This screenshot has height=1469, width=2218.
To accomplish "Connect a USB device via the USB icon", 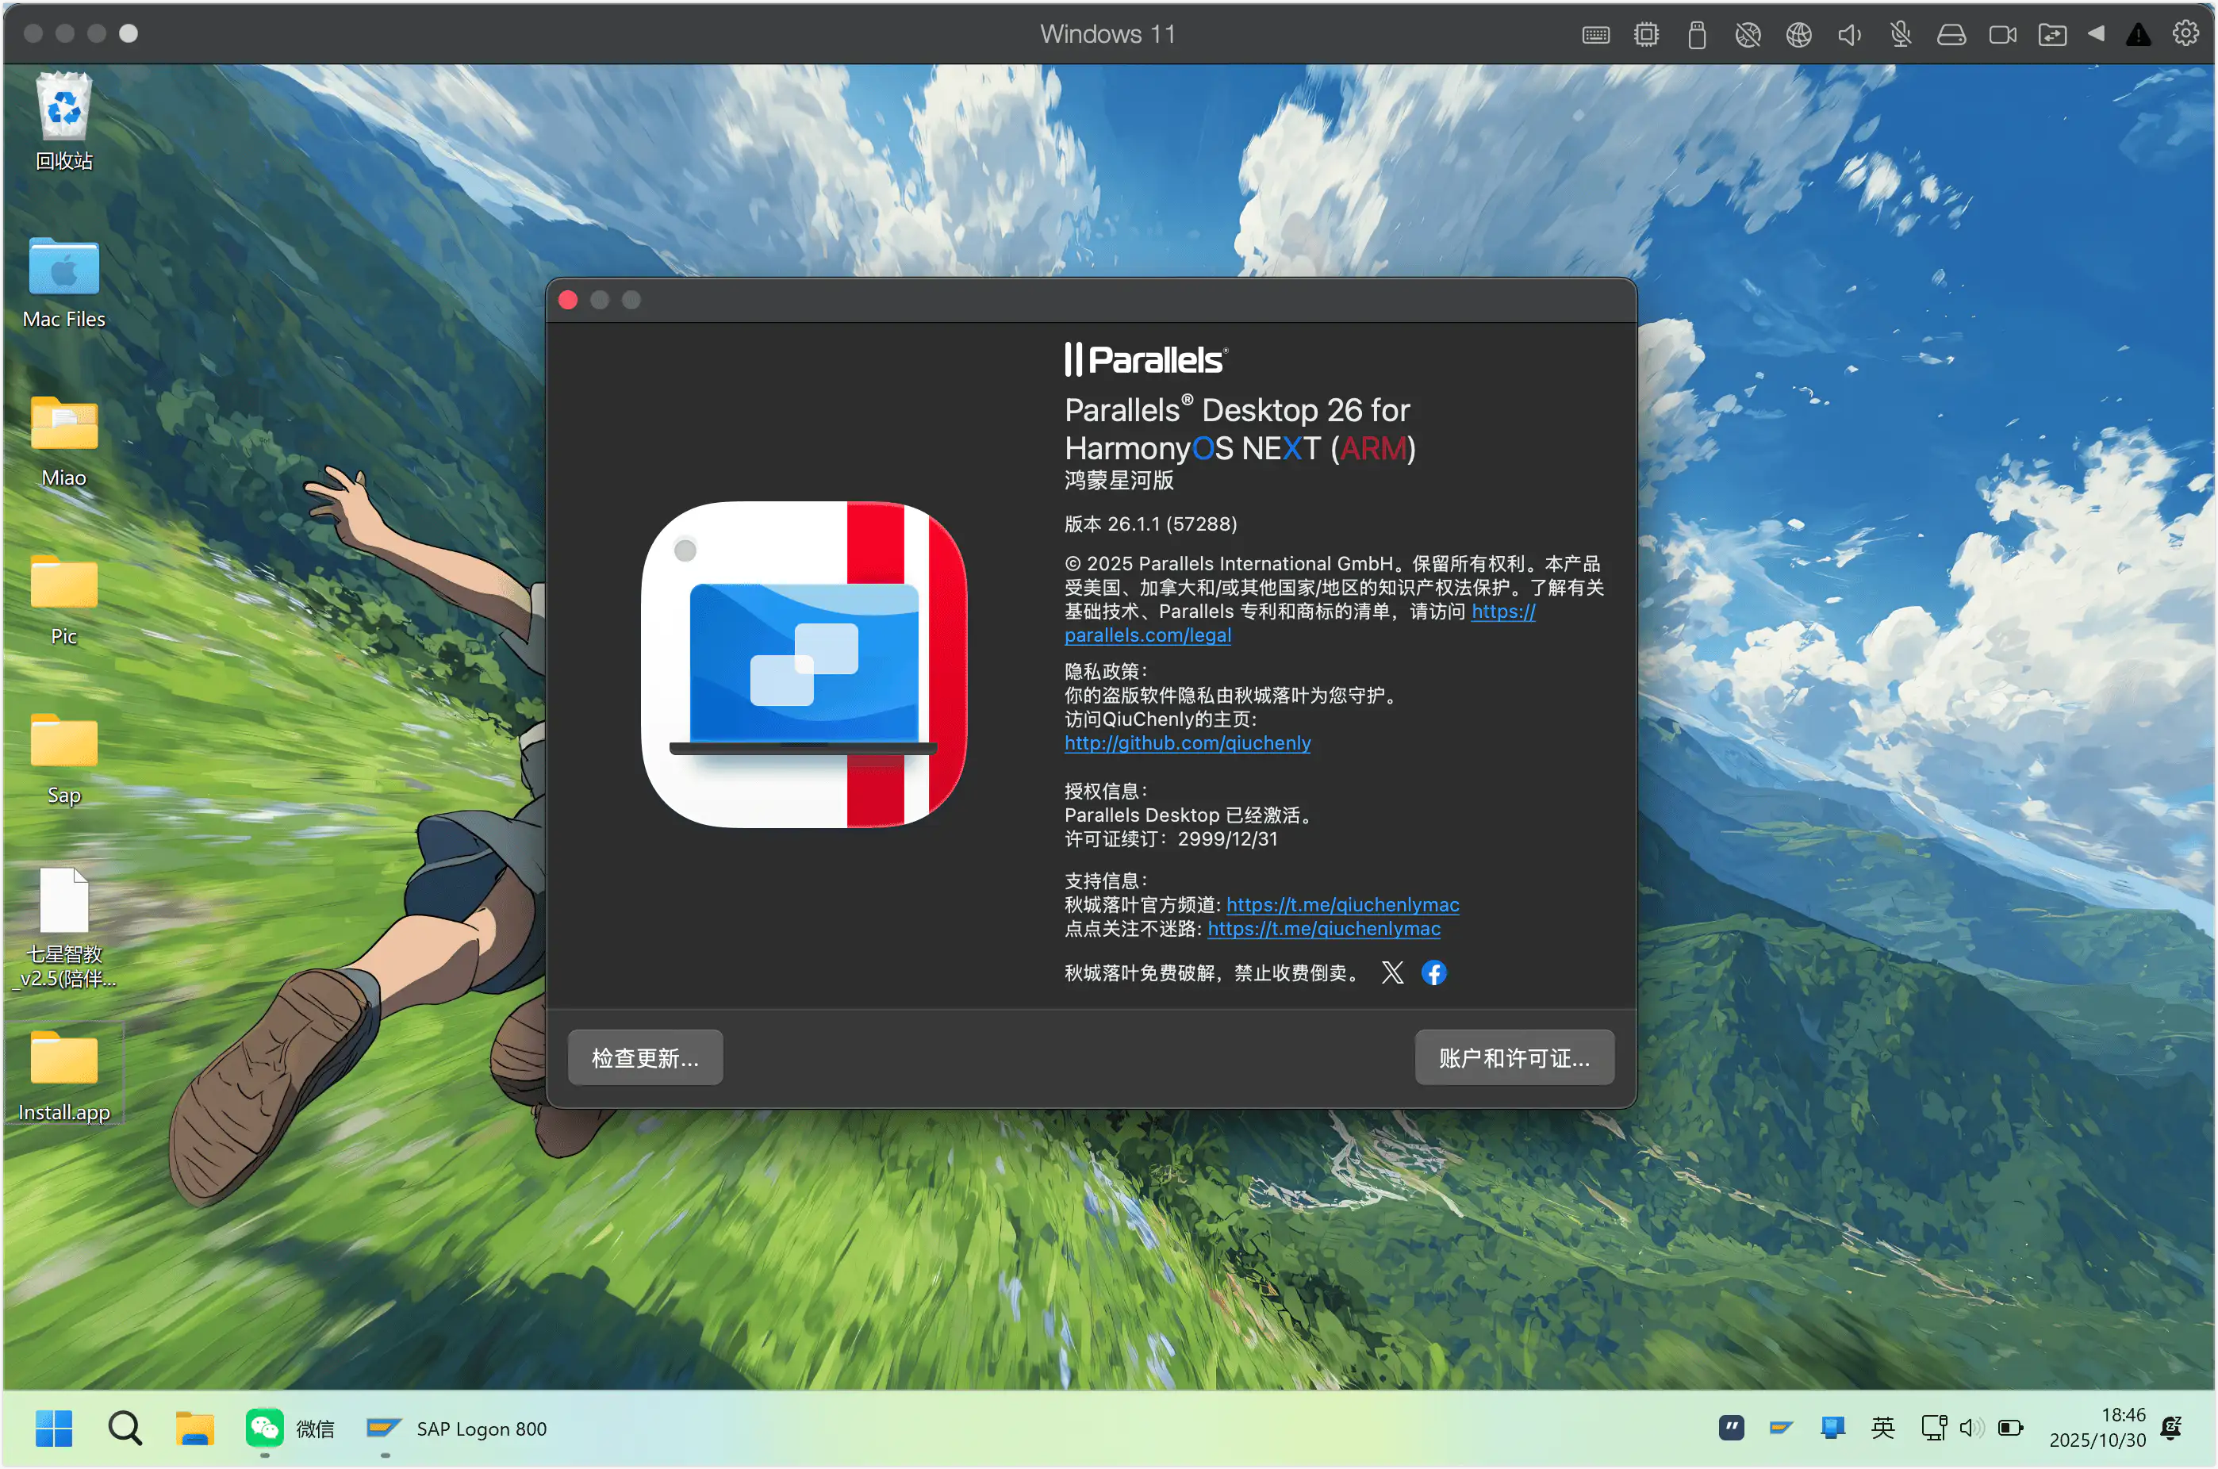I will [x=1696, y=34].
